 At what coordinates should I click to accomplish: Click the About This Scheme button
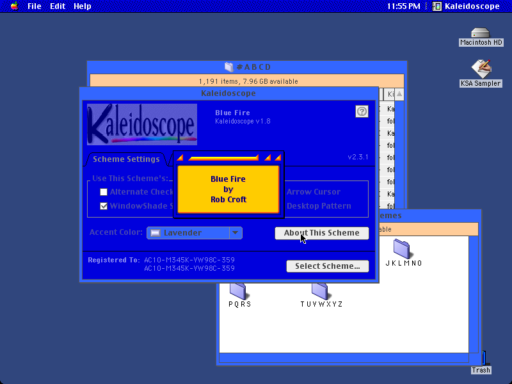tap(322, 233)
